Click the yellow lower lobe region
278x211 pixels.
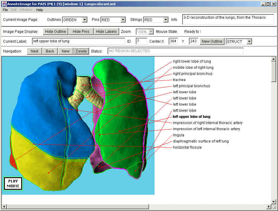46,166
